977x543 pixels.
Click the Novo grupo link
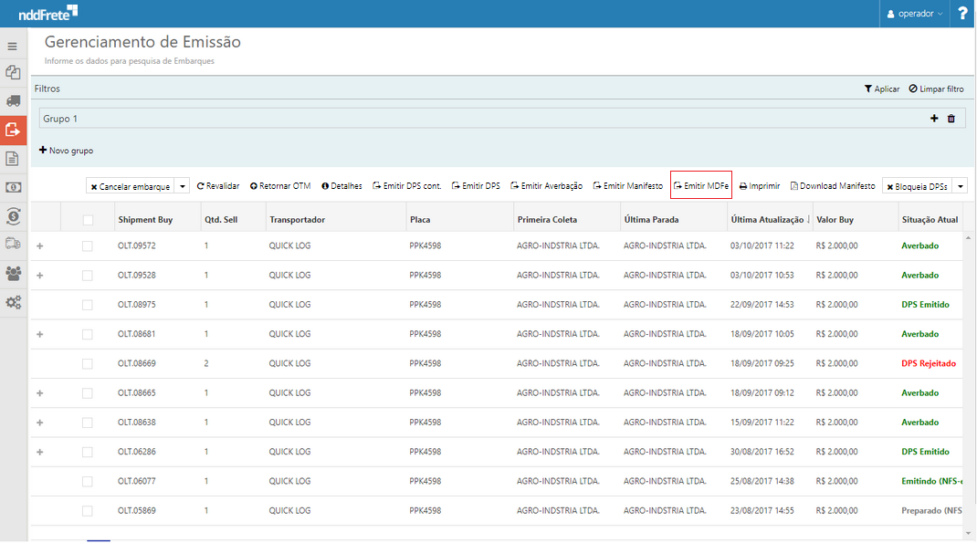point(66,151)
